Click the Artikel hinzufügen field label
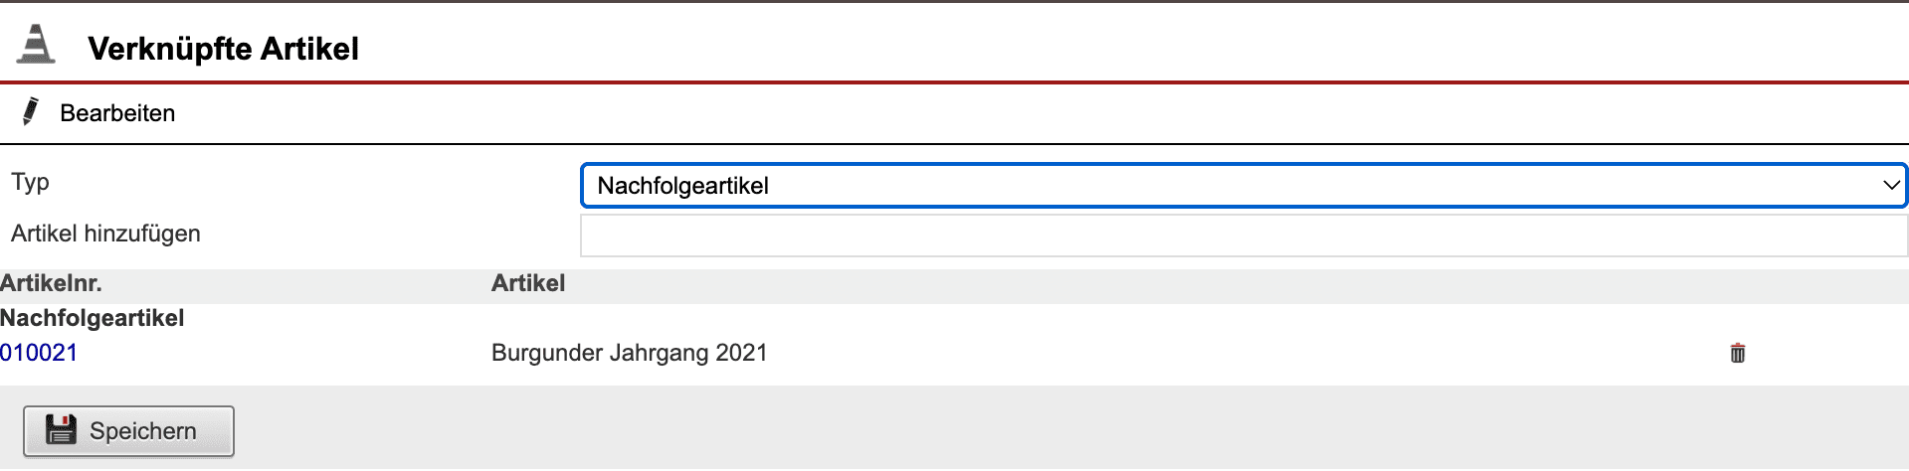Viewport: 1909px width, 471px height. click(105, 234)
